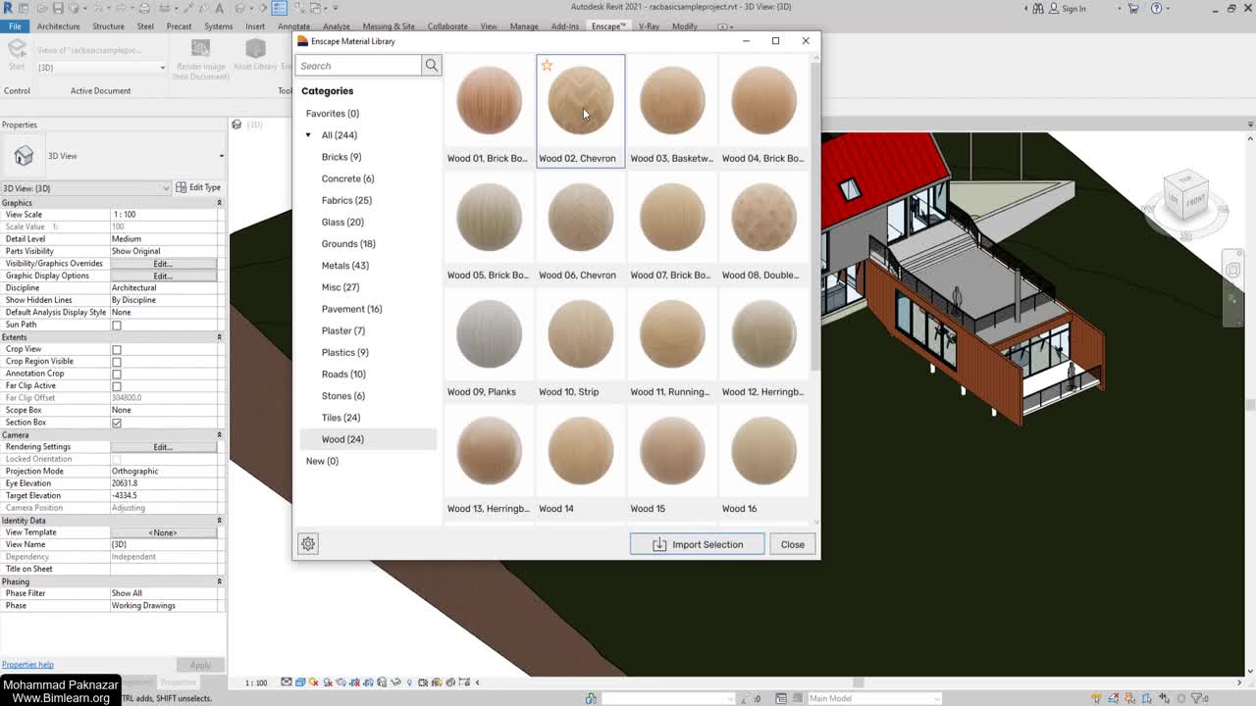Screen dimensions: 1256x706
Task: Enable the Sun Path checkbox
Action: tap(117, 325)
